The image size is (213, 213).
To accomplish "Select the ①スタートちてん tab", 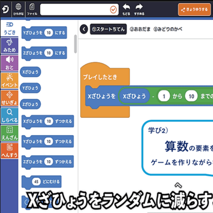I will (x=108, y=29).
